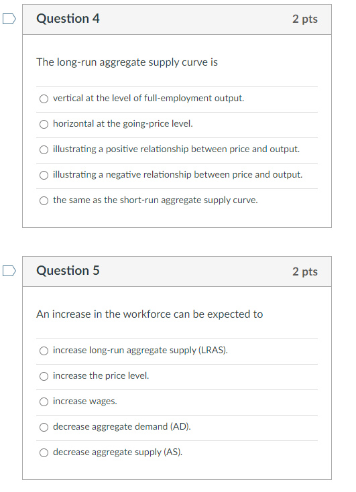Choose 'the same as the short-run aggregate supply curve'
Viewport: 356px width, 492px height.
[x=44, y=200]
